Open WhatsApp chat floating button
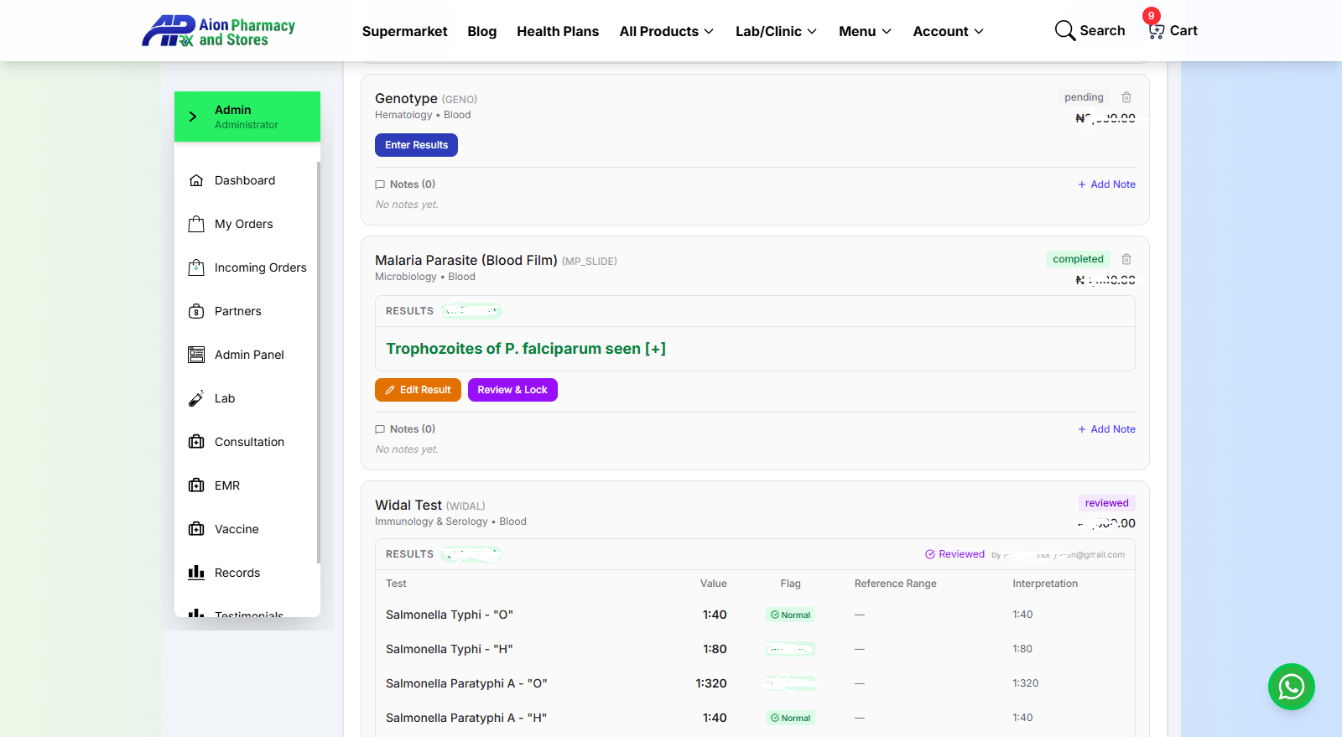 pyautogui.click(x=1292, y=687)
